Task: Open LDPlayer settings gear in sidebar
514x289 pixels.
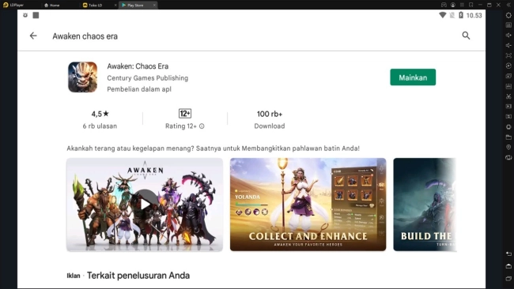Action: point(508,15)
